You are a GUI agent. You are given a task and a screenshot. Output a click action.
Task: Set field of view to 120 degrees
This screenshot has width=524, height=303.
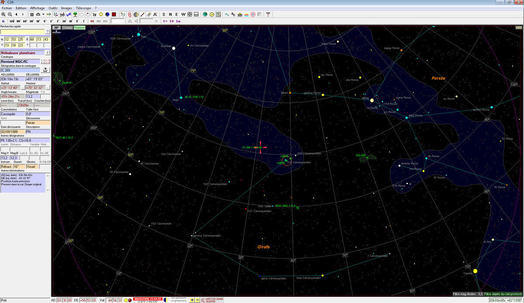12,21
